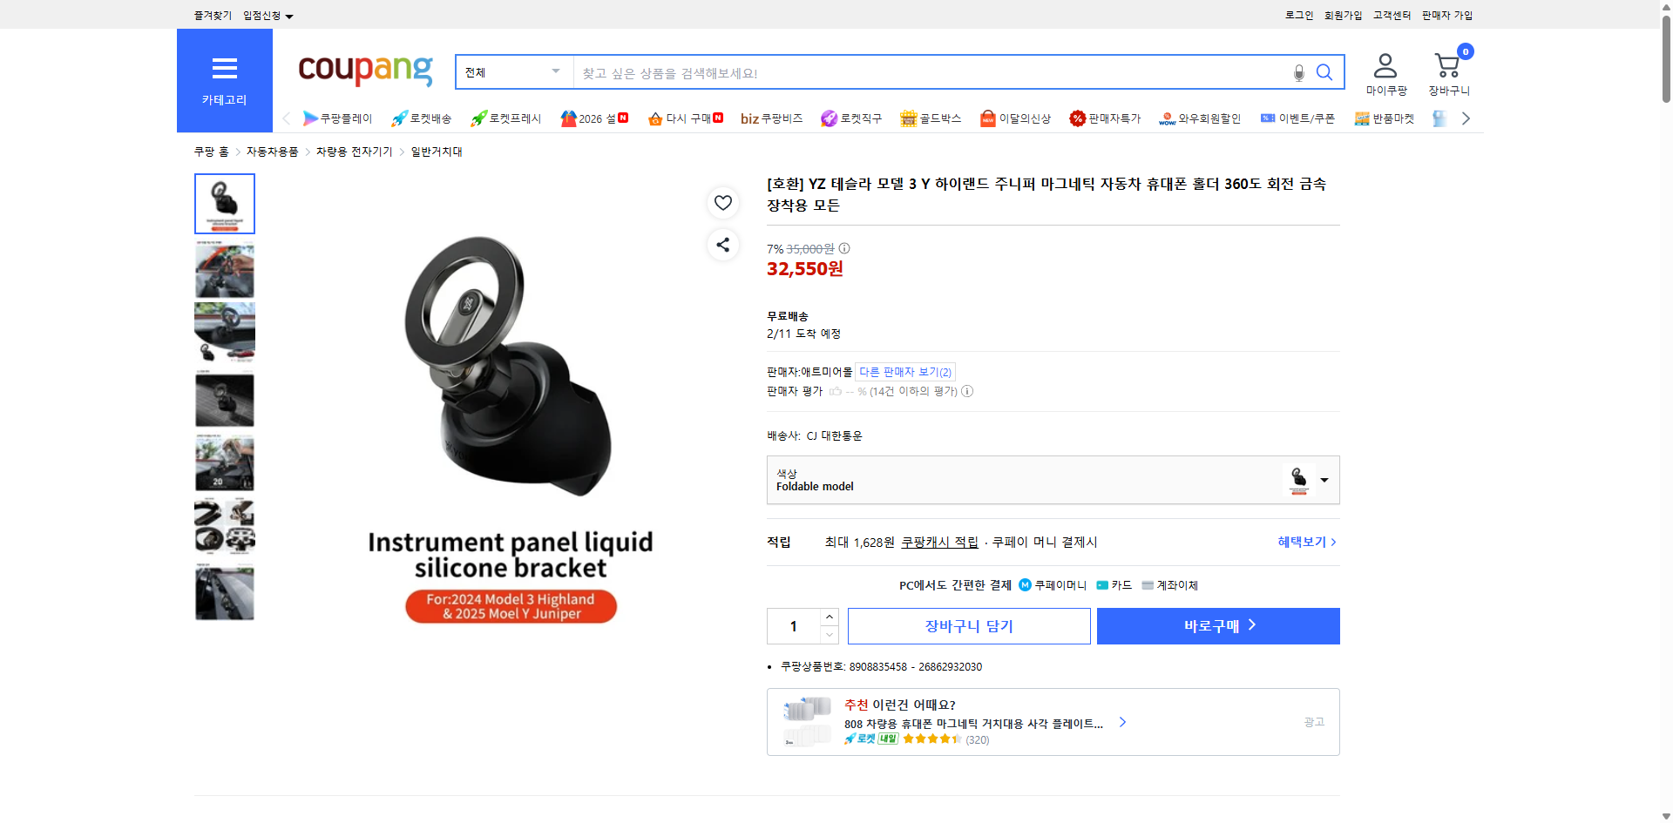Open 다른 판매자 보기(2) sellers list
This screenshot has width=1673, height=823.
904,372
